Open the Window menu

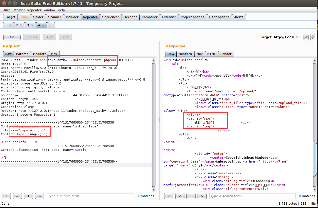49,10
